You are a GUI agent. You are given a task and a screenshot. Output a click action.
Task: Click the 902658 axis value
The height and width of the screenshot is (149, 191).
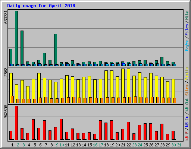(6, 111)
